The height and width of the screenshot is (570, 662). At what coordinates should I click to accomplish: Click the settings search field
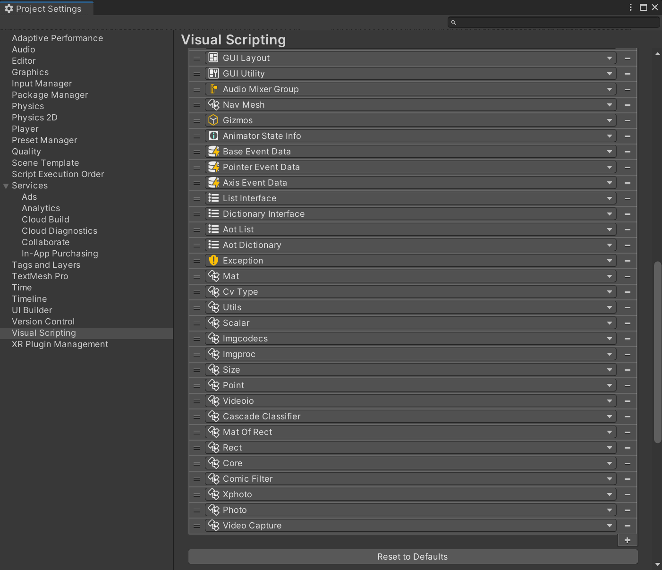coord(553,22)
